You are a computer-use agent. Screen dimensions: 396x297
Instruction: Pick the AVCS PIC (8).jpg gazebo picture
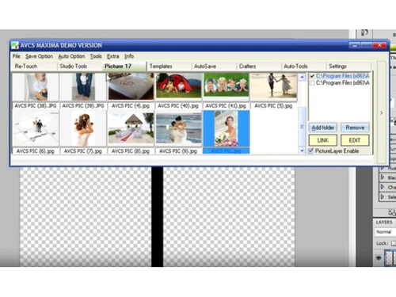[x=131, y=128]
